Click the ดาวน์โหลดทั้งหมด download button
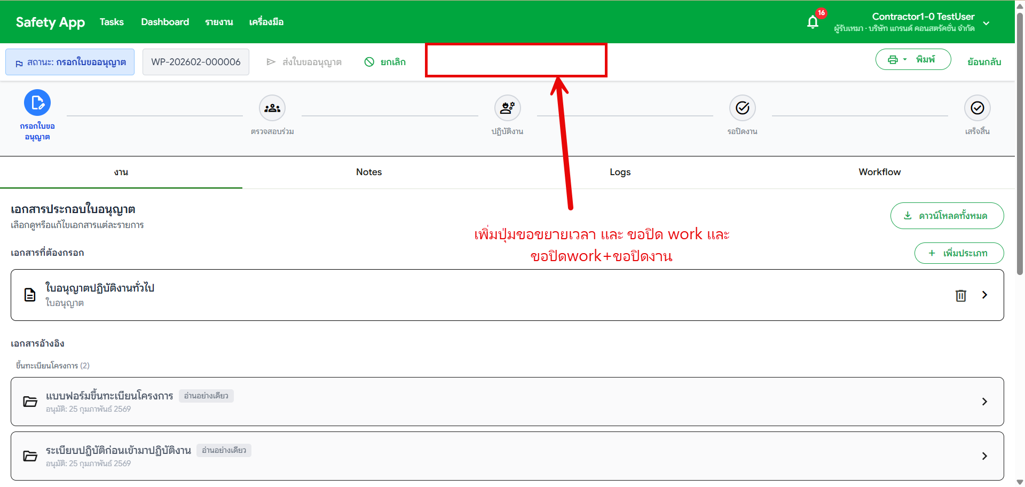Viewport: 1025px width, 487px height. [947, 216]
